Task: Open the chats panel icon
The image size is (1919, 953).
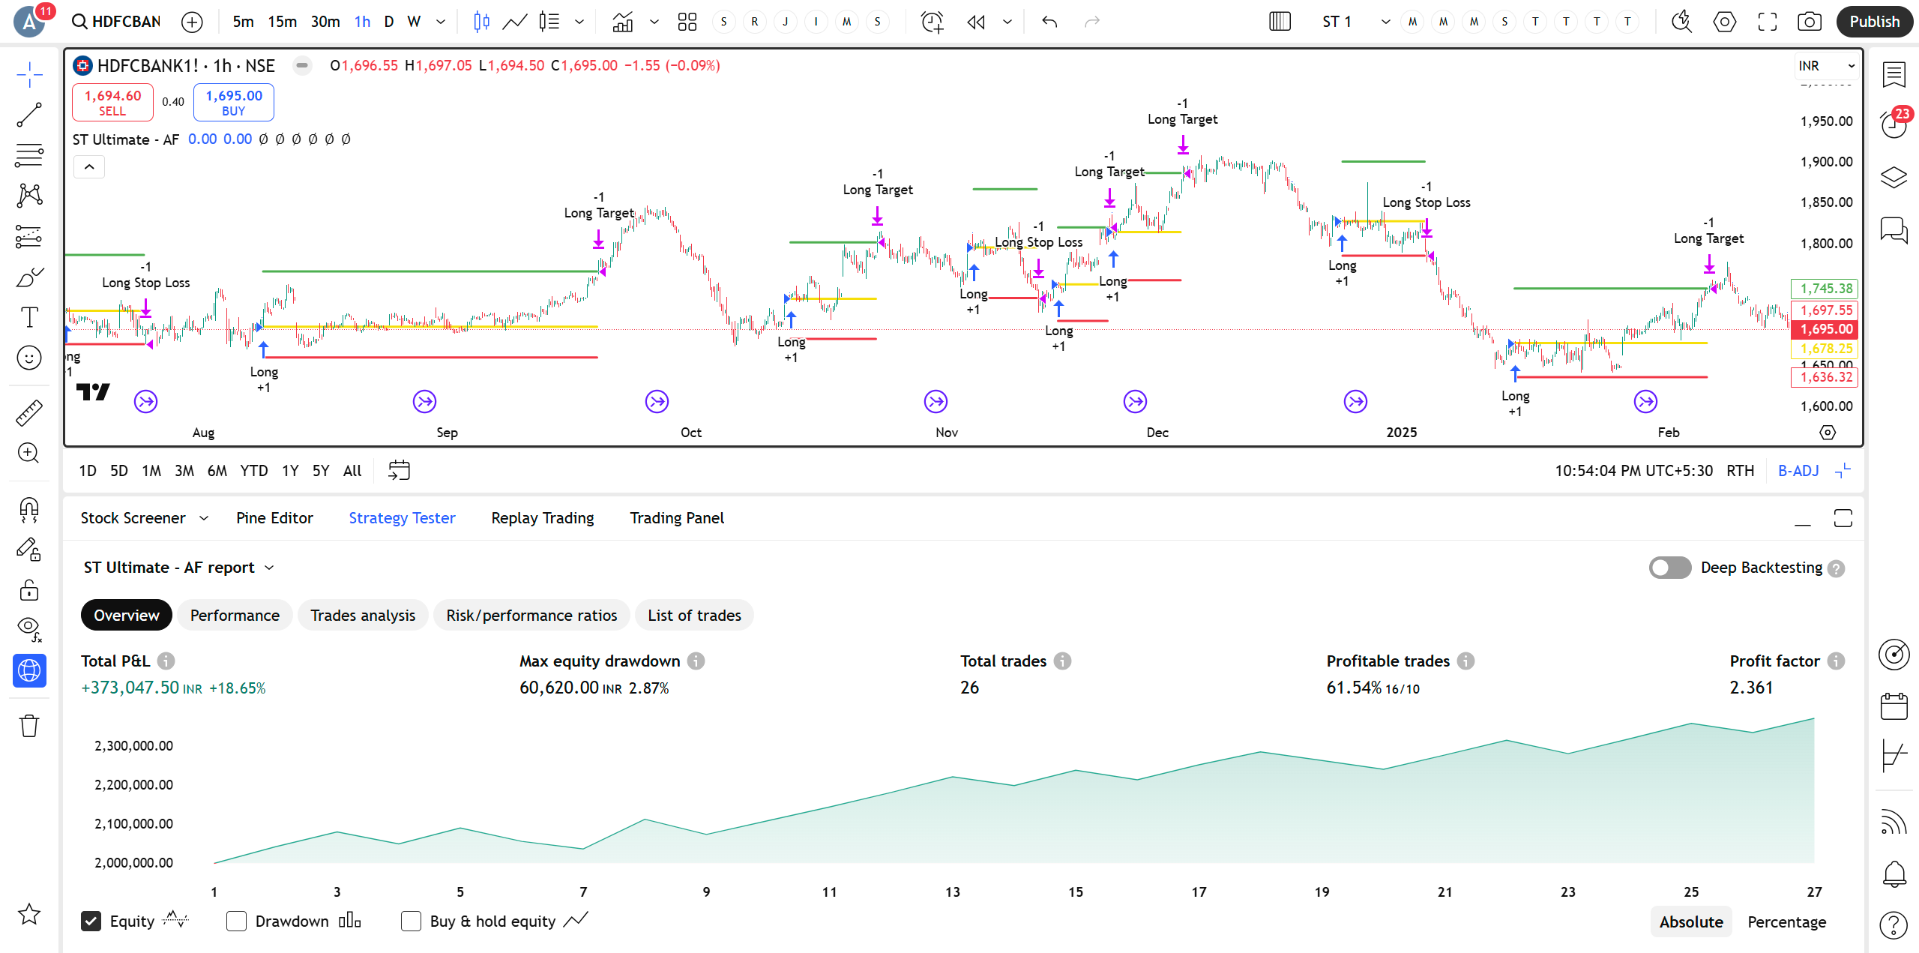Action: coord(1894,229)
